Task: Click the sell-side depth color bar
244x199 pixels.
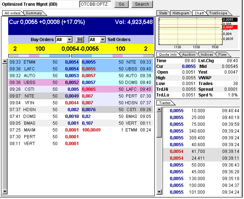Action: point(112,55)
